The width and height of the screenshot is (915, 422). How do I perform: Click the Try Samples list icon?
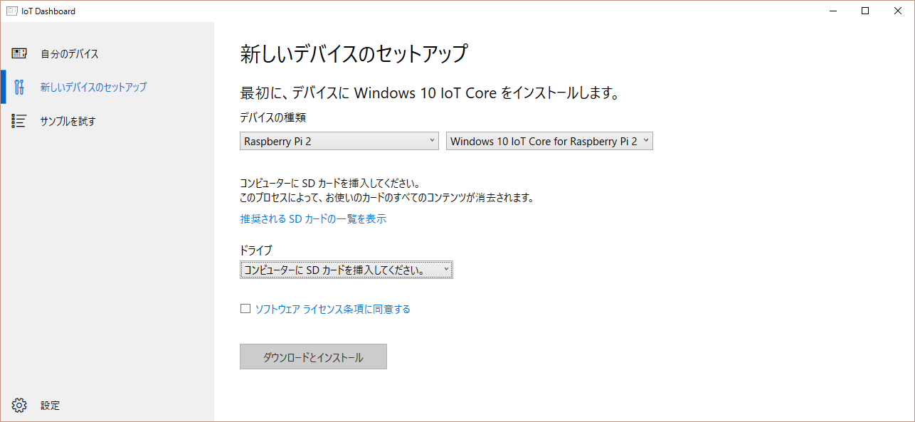19,121
